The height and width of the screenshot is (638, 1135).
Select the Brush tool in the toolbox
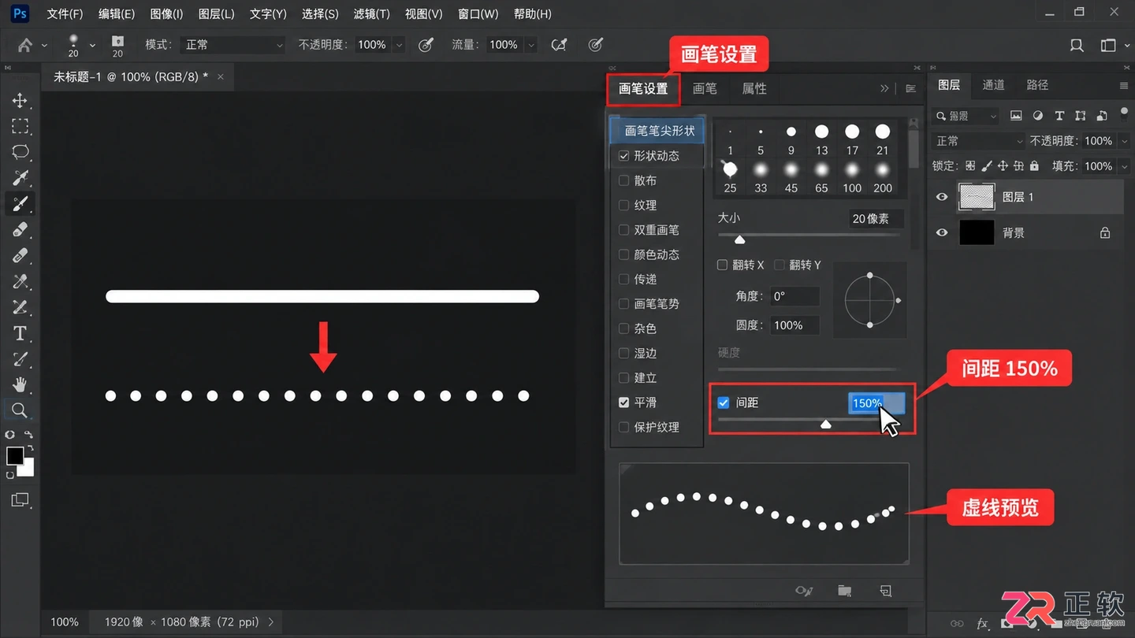[20, 203]
